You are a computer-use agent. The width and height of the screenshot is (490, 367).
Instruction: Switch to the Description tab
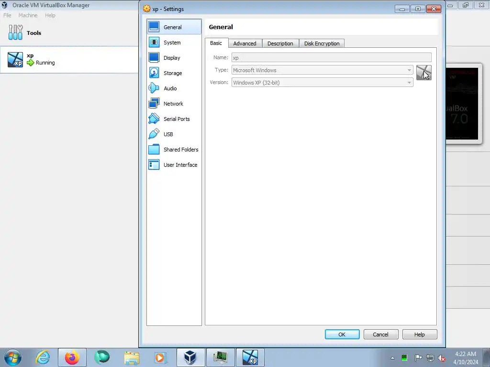pyautogui.click(x=280, y=43)
